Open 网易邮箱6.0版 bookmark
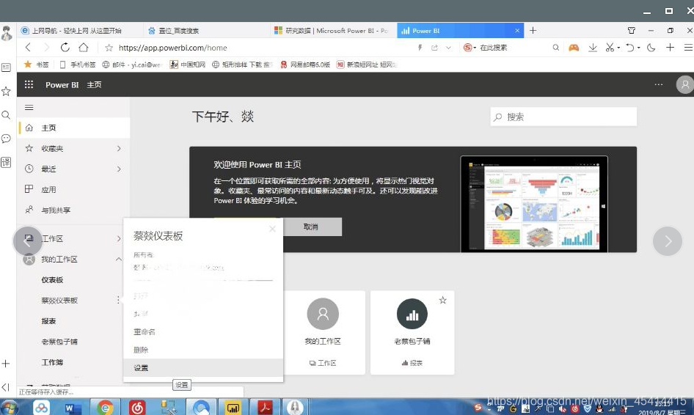694x415 pixels. (x=305, y=65)
